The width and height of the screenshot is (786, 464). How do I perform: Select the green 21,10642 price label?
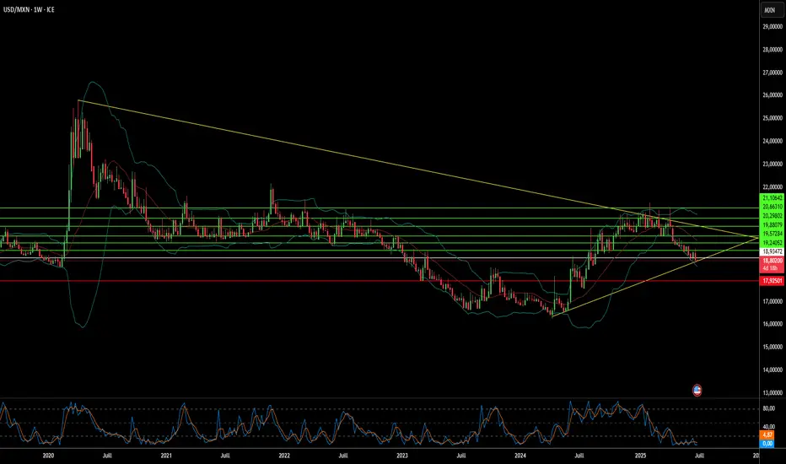point(773,197)
